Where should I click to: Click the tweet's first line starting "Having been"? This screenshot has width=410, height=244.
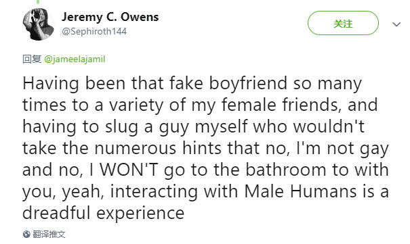coord(192,84)
